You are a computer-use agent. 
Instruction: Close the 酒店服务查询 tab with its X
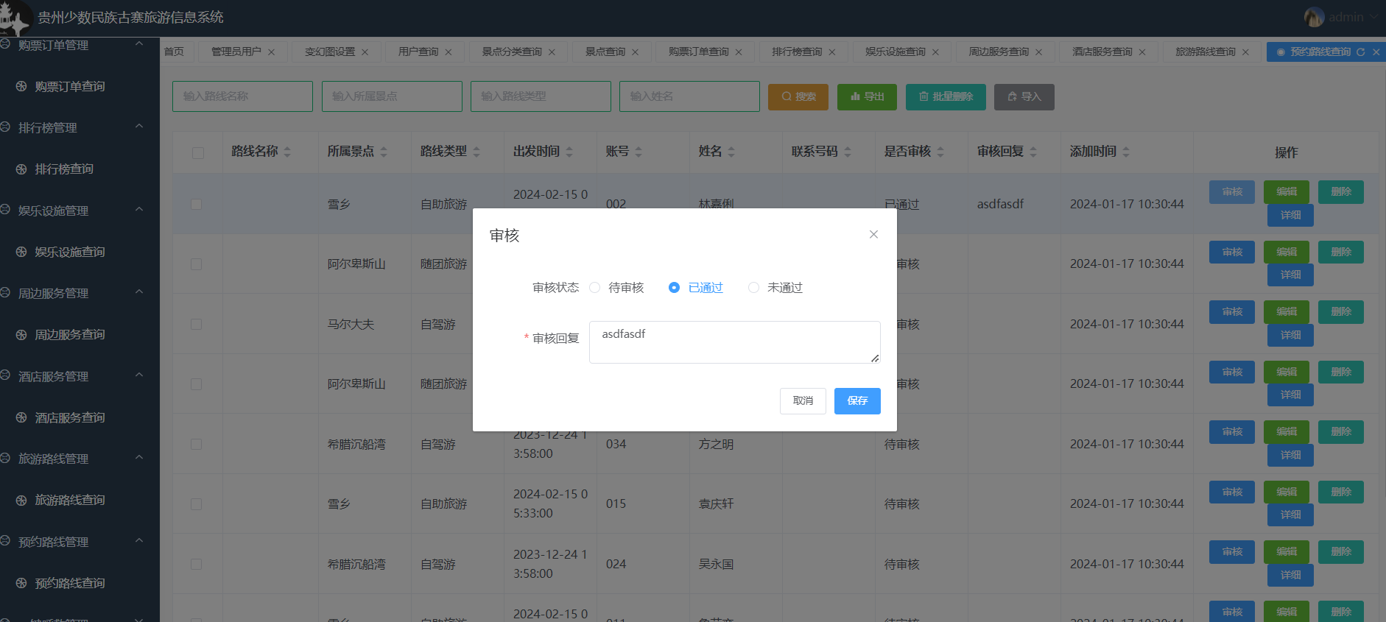tap(1143, 52)
